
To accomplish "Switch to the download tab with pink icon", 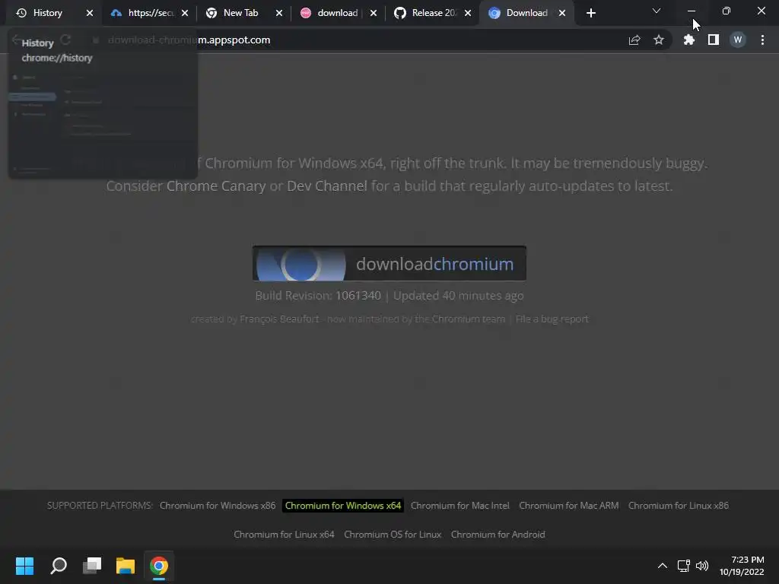I will 337,13.
